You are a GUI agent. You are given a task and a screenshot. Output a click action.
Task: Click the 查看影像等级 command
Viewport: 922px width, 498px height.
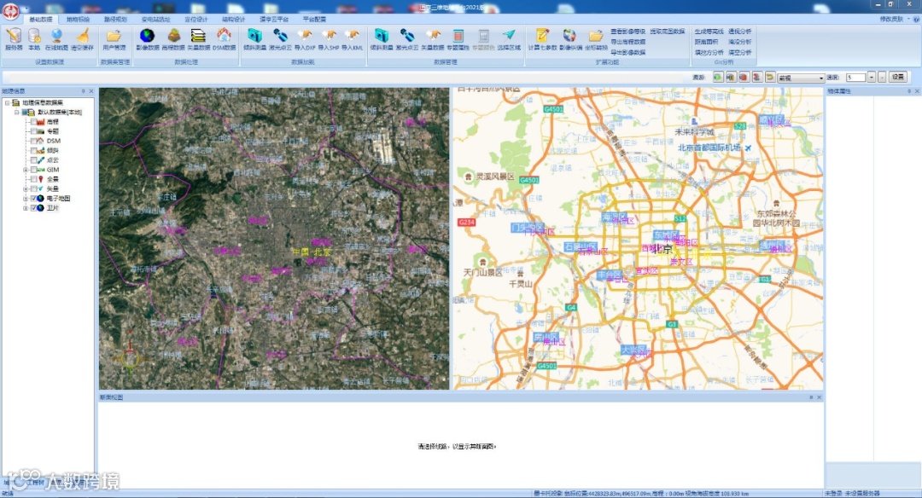tap(627, 31)
